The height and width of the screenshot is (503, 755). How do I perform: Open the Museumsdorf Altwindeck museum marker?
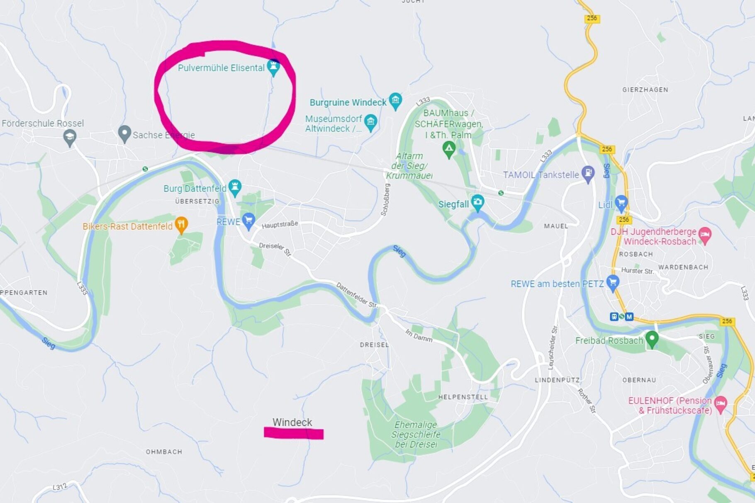coord(370,123)
